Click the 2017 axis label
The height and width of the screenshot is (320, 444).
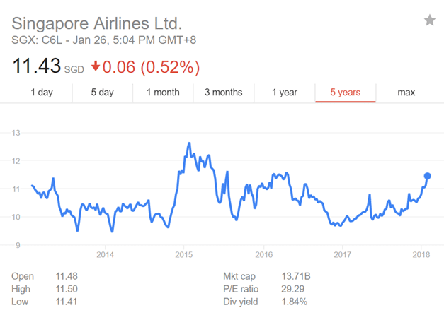click(x=342, y=254)
